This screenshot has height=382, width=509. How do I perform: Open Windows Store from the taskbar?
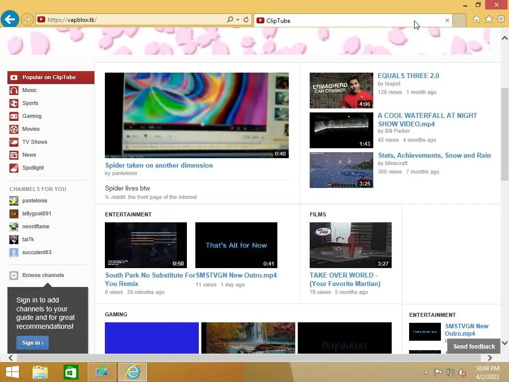coord(71,372)
